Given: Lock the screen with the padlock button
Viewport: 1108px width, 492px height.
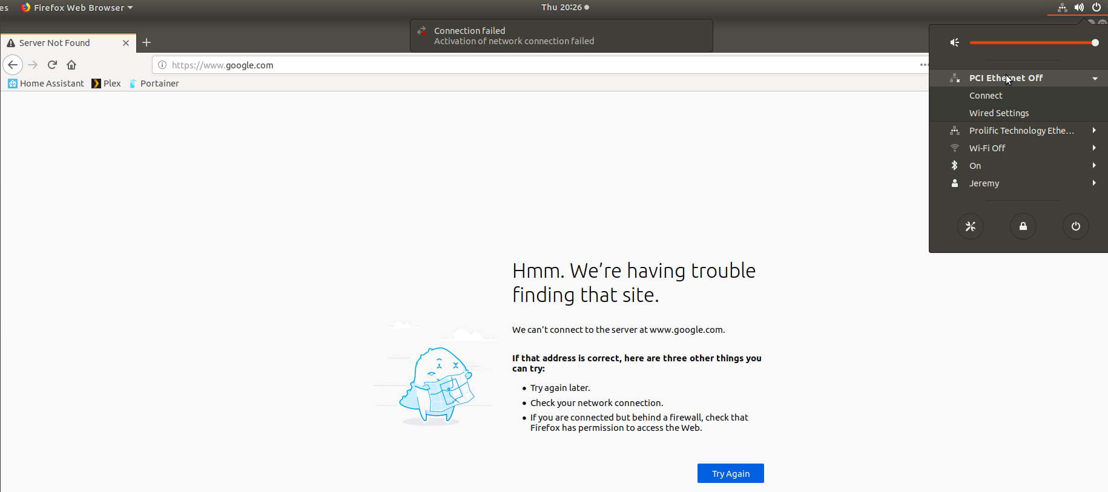Looking at the screenshot, I should pos(1023,226).
